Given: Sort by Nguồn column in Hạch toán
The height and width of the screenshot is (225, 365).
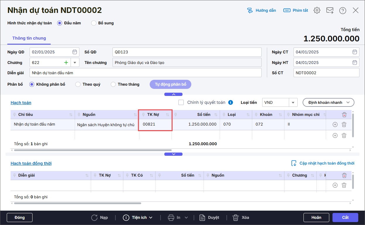Looking at the screenshot, I should [135, 115].
